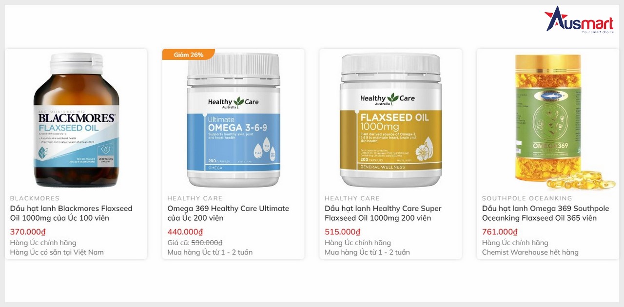
Task: Select the HEALTHY CARE brand label on the Omega 3-6-9 card
Action: click(195, 198)
